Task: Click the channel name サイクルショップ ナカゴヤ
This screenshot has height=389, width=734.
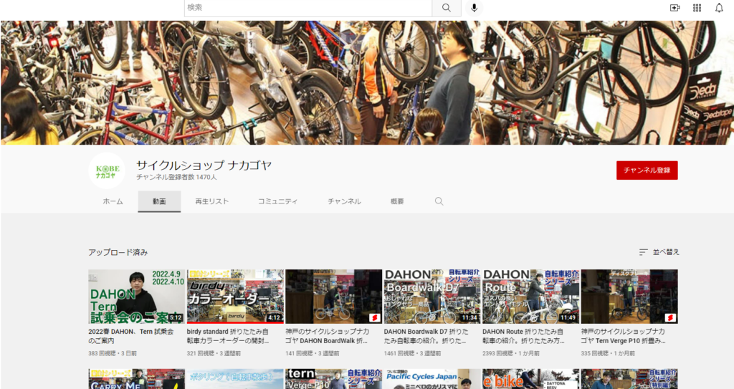Action: tap(204, 165)
